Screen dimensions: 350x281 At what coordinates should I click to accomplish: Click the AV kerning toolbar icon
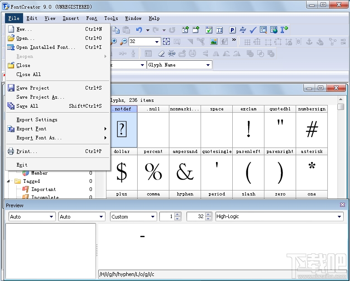coord(243,30)
